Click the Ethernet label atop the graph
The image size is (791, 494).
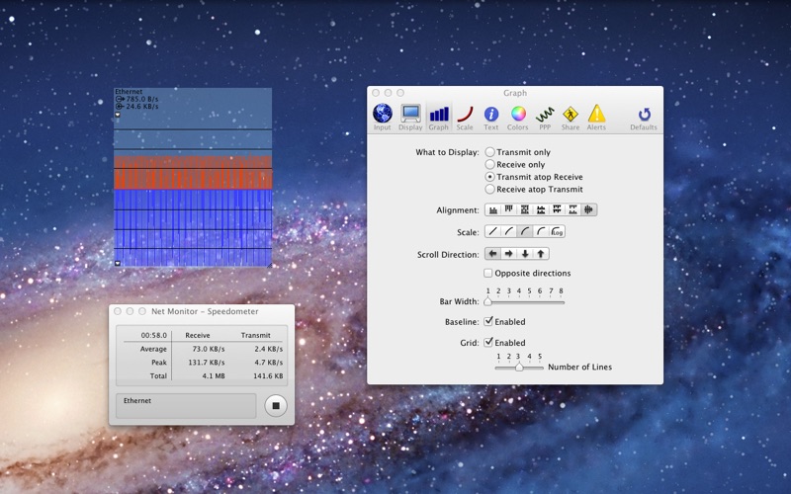click(x=129, y=92)
